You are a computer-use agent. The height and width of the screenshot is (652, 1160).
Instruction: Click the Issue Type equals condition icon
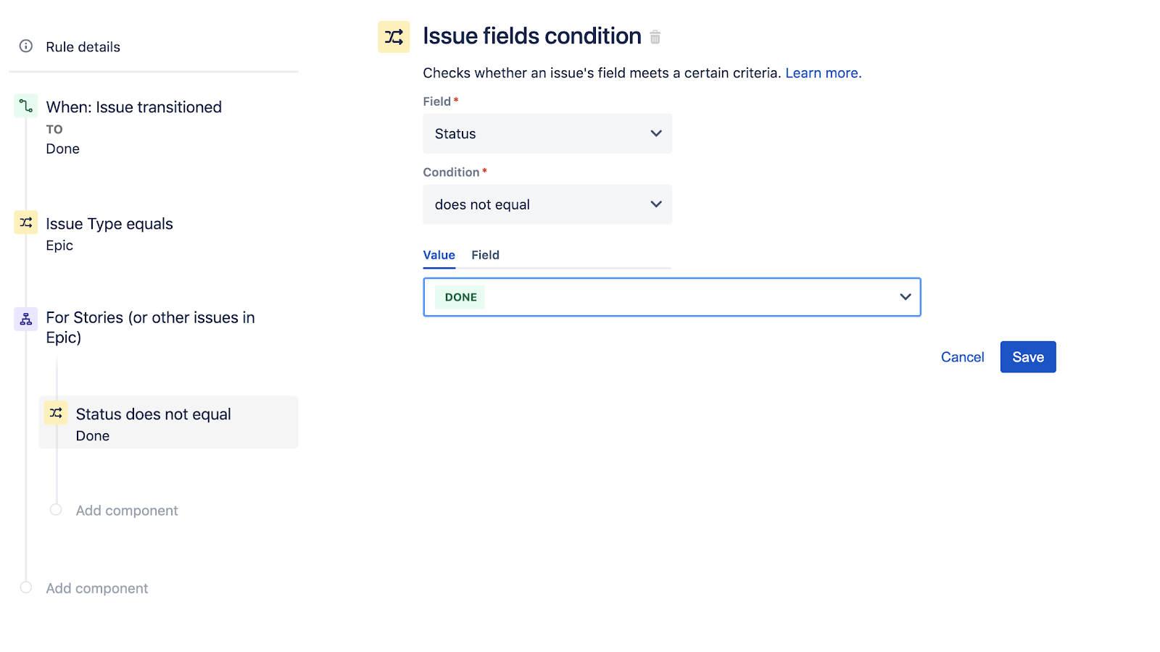click(25, 222)
